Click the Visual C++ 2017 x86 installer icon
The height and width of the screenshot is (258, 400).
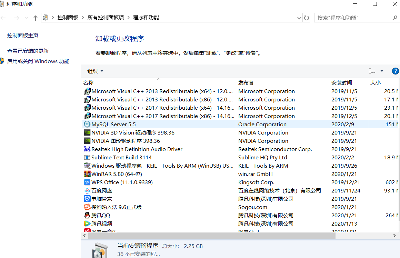point(87,116)
